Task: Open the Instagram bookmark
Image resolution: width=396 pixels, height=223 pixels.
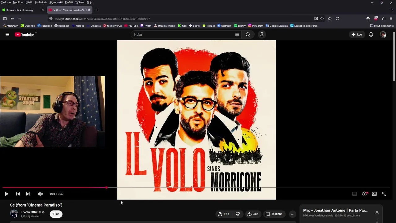Action: click(x=256, y=26)
